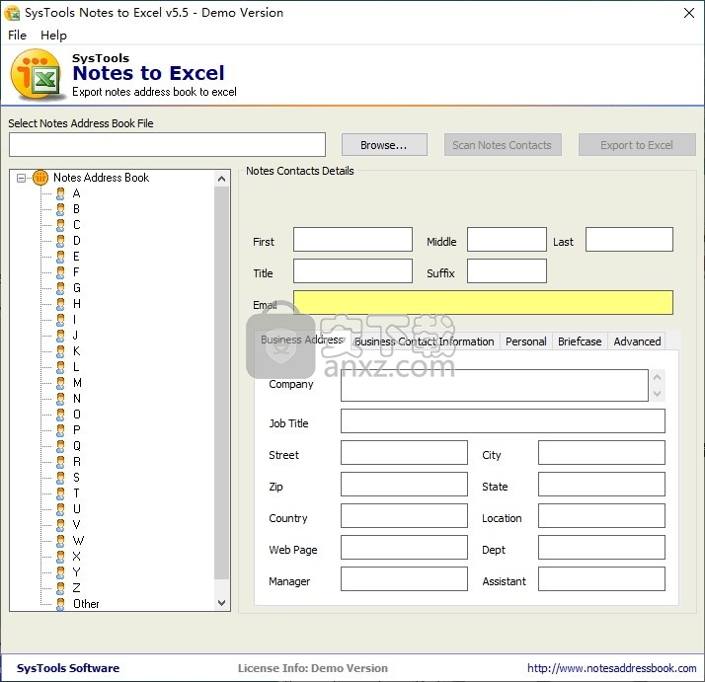Click the contact icon beside letter T
705x682 pixels.
(60, 493)
